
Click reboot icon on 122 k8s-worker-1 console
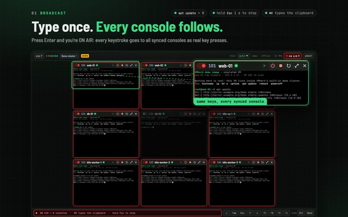point(127,162)
